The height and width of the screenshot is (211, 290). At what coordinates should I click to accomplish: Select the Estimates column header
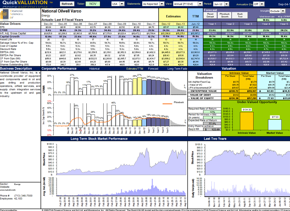[173, 16]
